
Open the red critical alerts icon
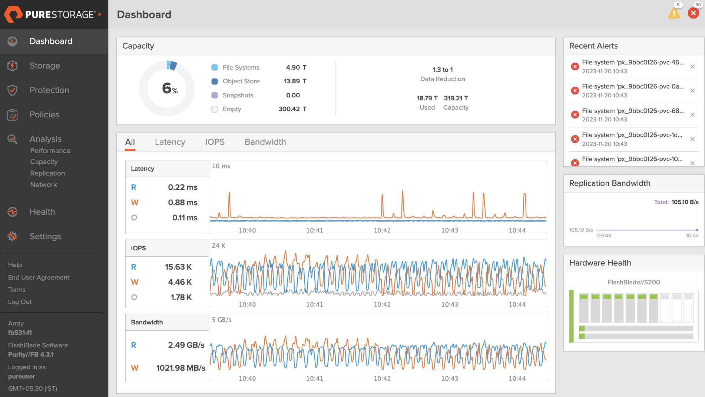coord(693,13)
